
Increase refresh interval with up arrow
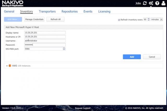pyautogui.click(x=149, y=19)
